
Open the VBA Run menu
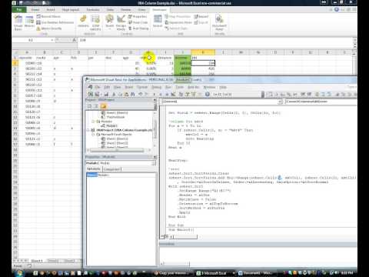coord(168,88)
